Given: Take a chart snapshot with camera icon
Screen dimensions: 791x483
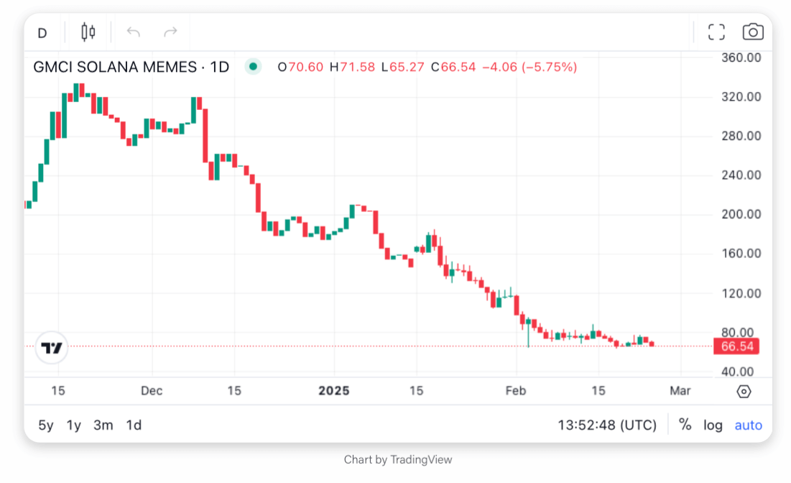Looking at the screenshot, I should [x=753, y=32].
